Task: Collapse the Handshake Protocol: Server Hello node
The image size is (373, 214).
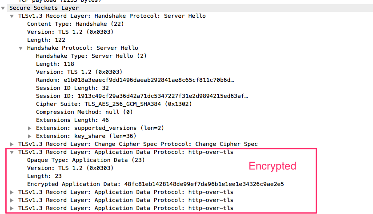Action: click(x=21, y=48)
